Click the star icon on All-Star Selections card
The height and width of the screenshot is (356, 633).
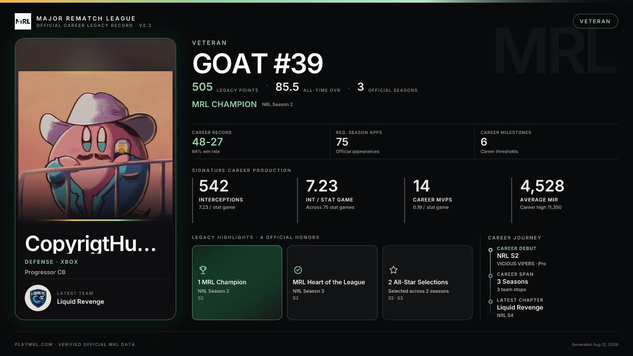tap(393, 270)
